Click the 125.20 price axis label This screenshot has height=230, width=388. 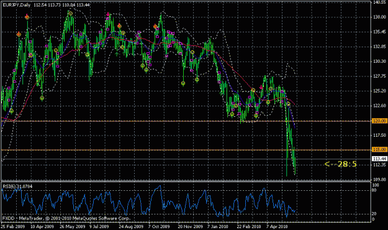click(x=379, y=91)
